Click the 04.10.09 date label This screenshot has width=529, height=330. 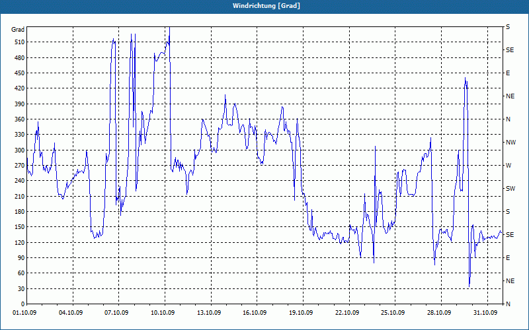(71, 313)
